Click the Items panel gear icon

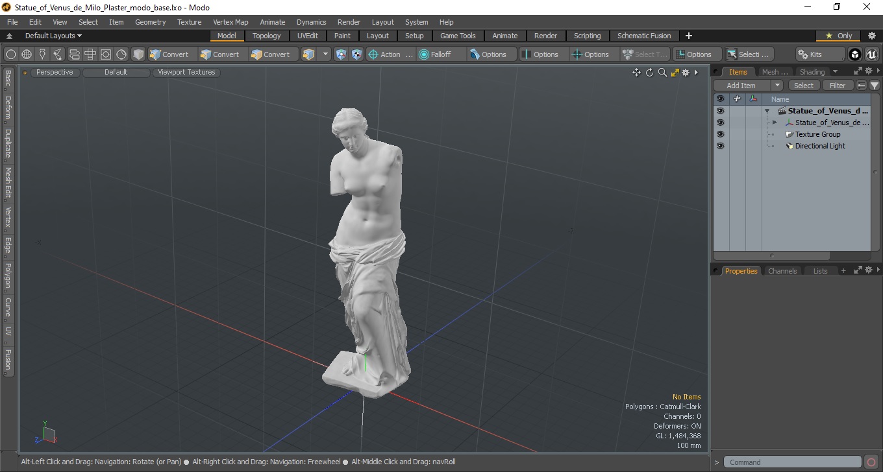867,71
